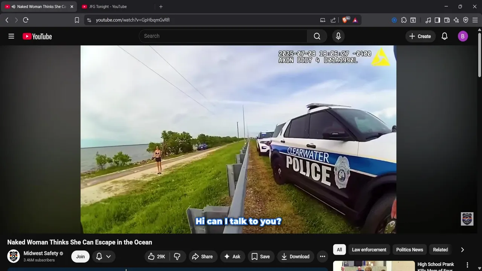The image size is (482, 271).
Task: Filter by Law enforcement chip
Action: click(x=369, y=250)
